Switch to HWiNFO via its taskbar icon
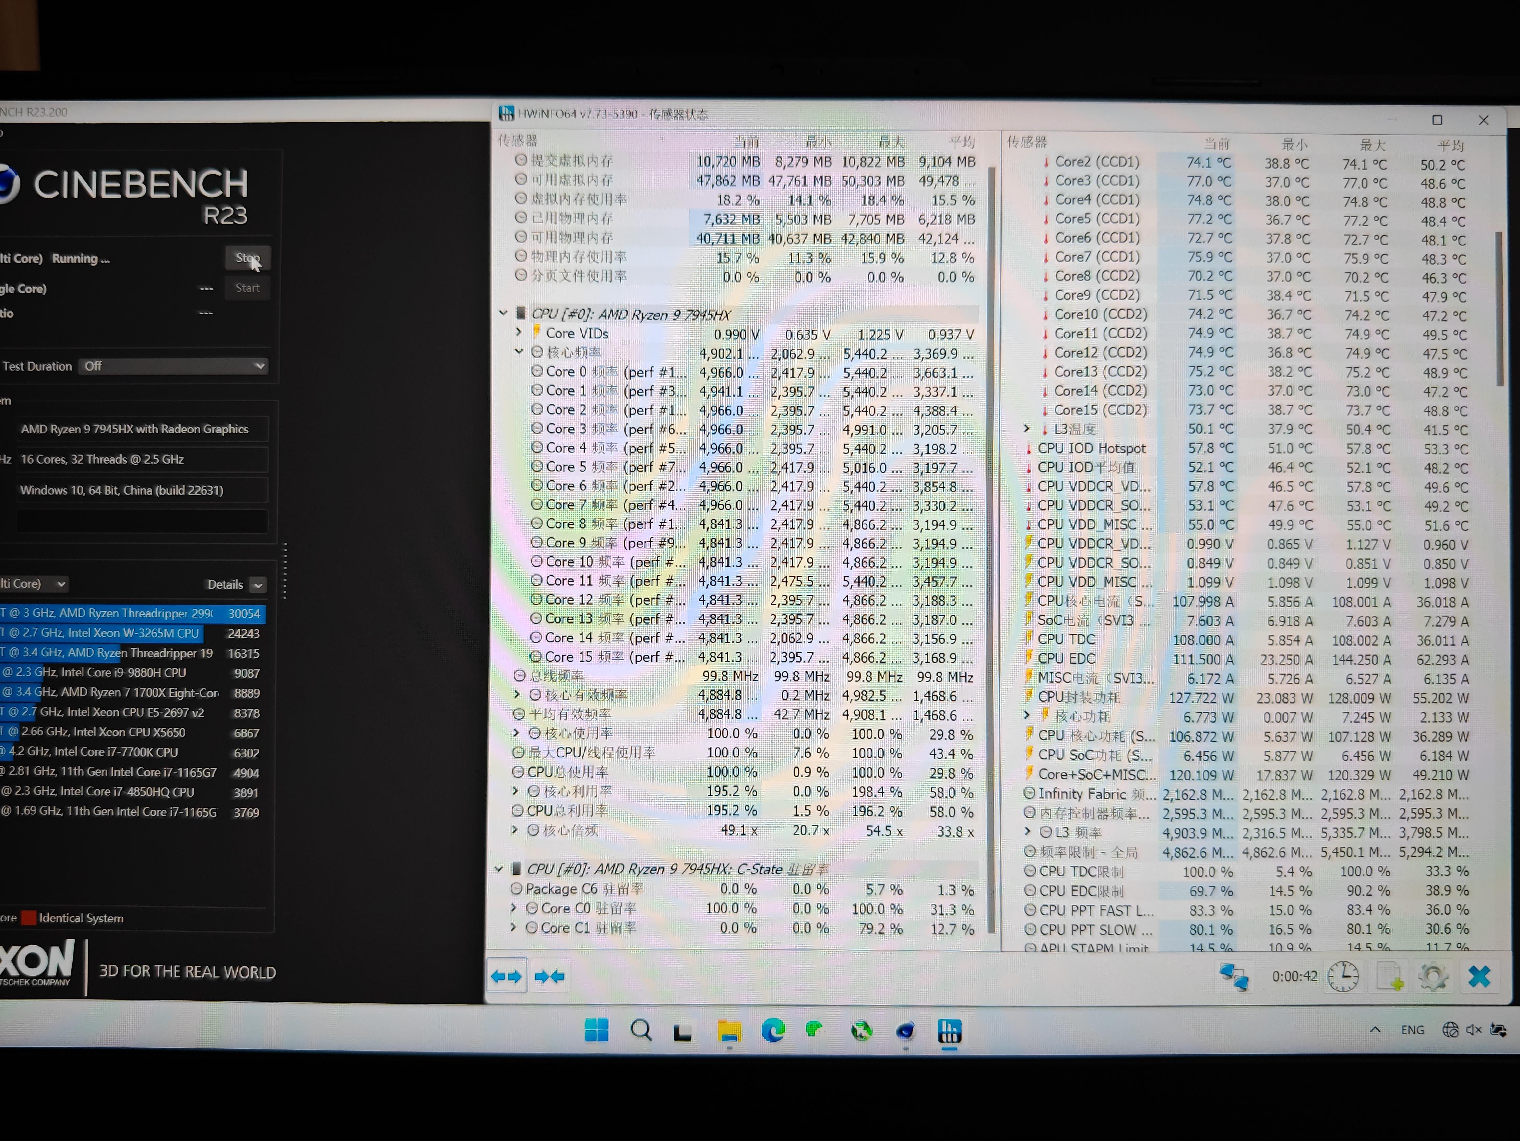This screenshot has width=1520, height=1141. pos(950,1030)
